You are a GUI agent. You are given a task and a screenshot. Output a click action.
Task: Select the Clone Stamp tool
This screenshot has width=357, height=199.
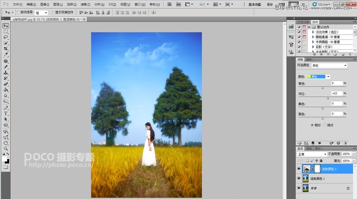[x=6, y=73]
